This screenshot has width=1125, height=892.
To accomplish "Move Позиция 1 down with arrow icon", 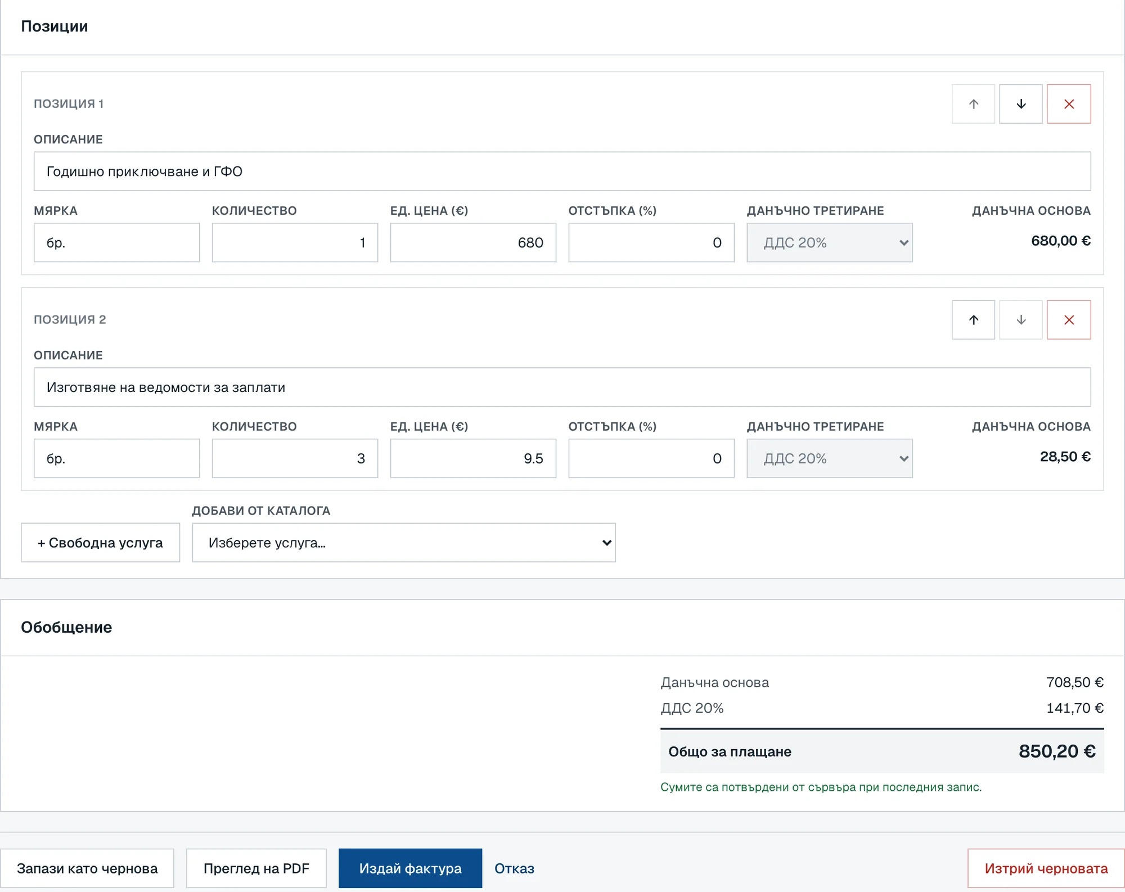I will point(1021,104).
